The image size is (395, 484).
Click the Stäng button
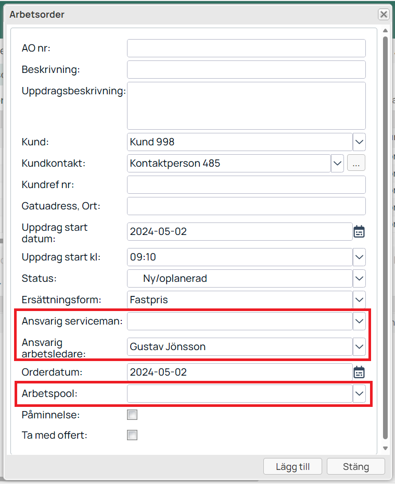pyautogui.click(x=355, y=466)
